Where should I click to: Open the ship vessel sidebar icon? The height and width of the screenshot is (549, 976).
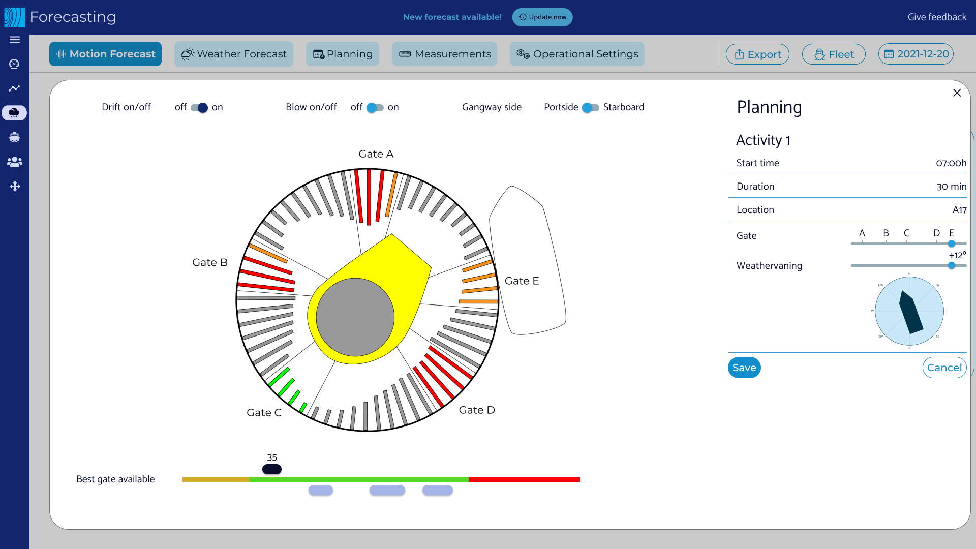click(x=14, y=137)
